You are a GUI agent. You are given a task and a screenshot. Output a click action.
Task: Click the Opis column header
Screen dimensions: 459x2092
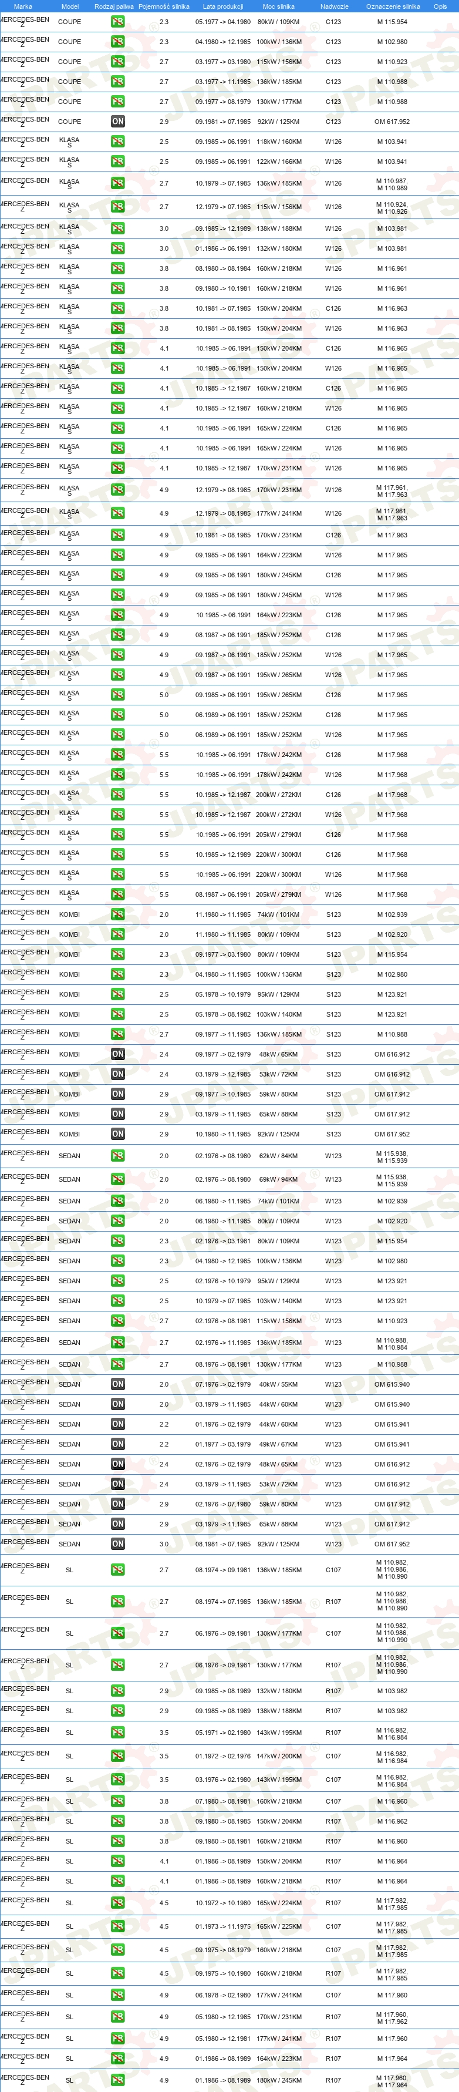[440, 6]
